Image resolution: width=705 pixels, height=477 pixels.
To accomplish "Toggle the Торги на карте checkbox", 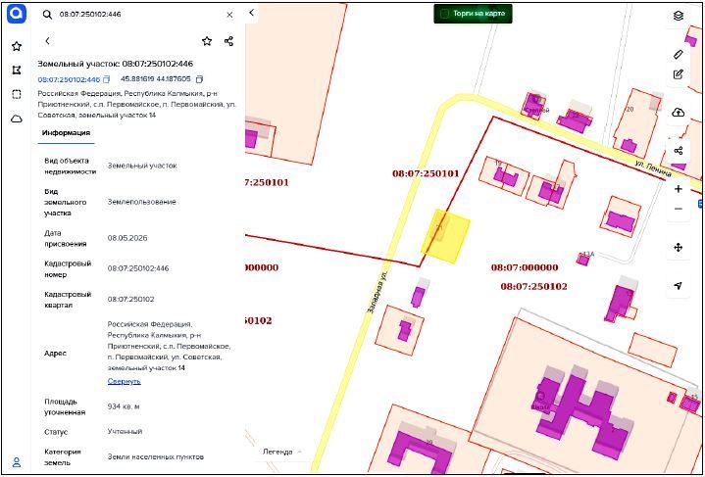I will 444,14.
